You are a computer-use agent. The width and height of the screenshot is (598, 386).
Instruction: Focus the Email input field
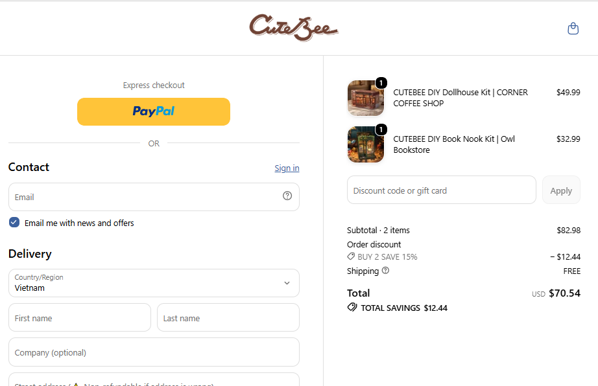tap(154, 197)
